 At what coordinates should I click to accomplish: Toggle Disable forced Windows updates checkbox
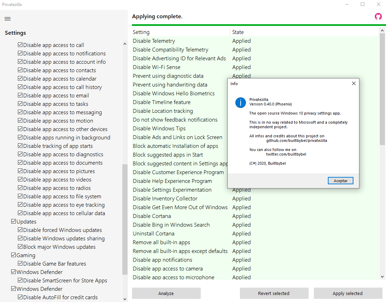tap(20, 229)
